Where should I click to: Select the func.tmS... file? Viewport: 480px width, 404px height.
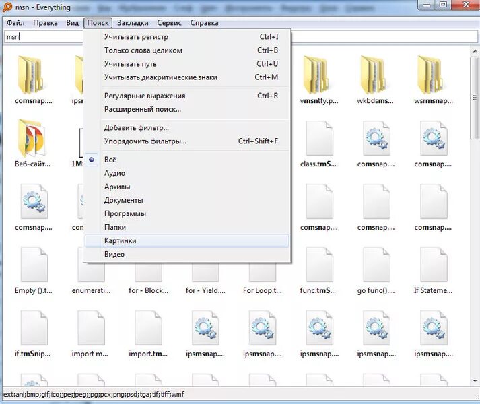click(x=319, y=270)
